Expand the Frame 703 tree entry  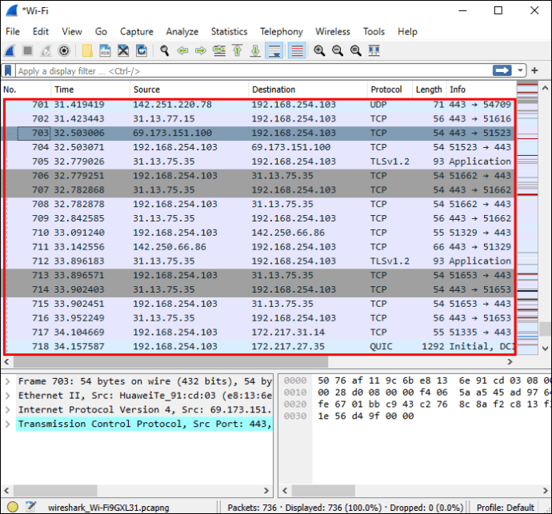coord(7,381)
